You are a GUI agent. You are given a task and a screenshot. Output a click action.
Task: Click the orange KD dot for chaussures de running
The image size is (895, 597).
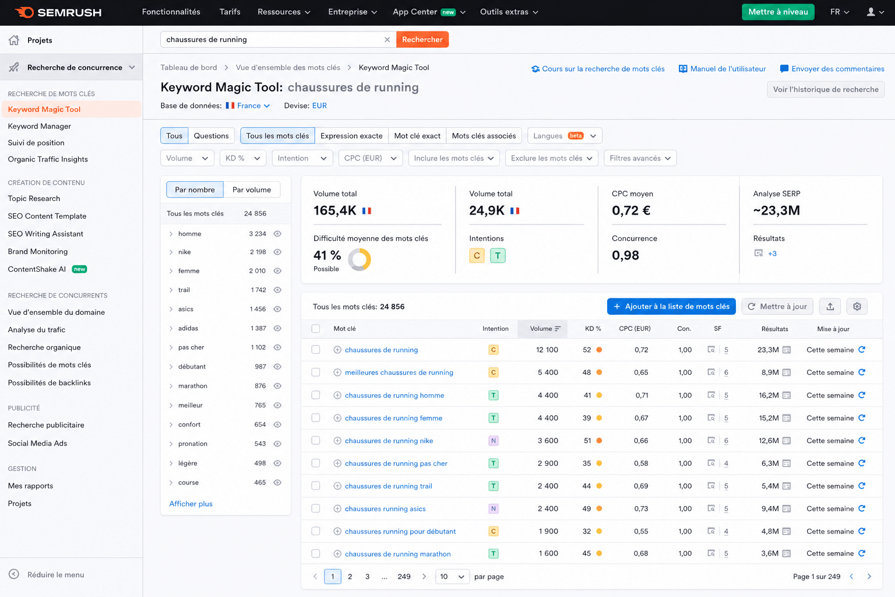point(599,350)
